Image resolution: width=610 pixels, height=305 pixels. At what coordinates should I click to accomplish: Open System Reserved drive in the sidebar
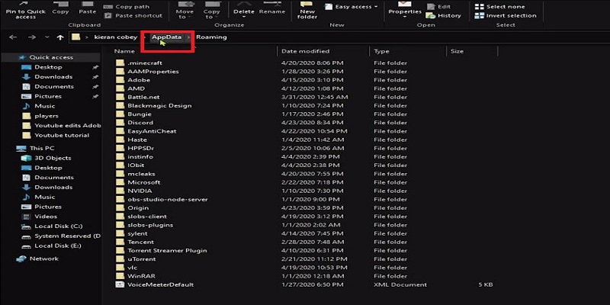(67, 236)
